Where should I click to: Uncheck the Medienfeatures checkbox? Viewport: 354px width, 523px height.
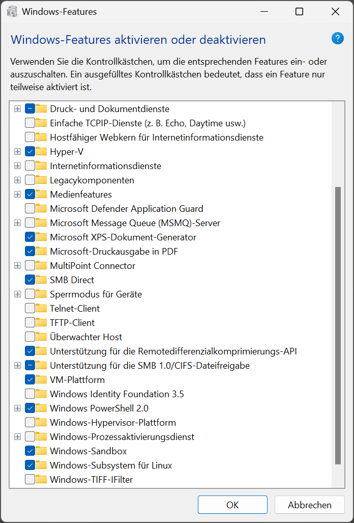point(30,194)
